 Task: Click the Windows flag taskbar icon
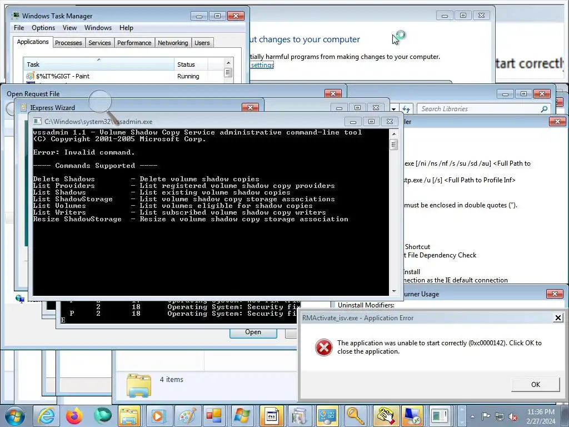coord(242,416)
